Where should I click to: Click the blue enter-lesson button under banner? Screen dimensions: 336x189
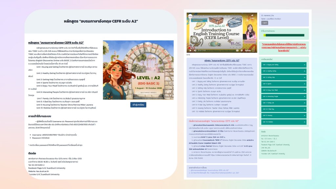138,105
